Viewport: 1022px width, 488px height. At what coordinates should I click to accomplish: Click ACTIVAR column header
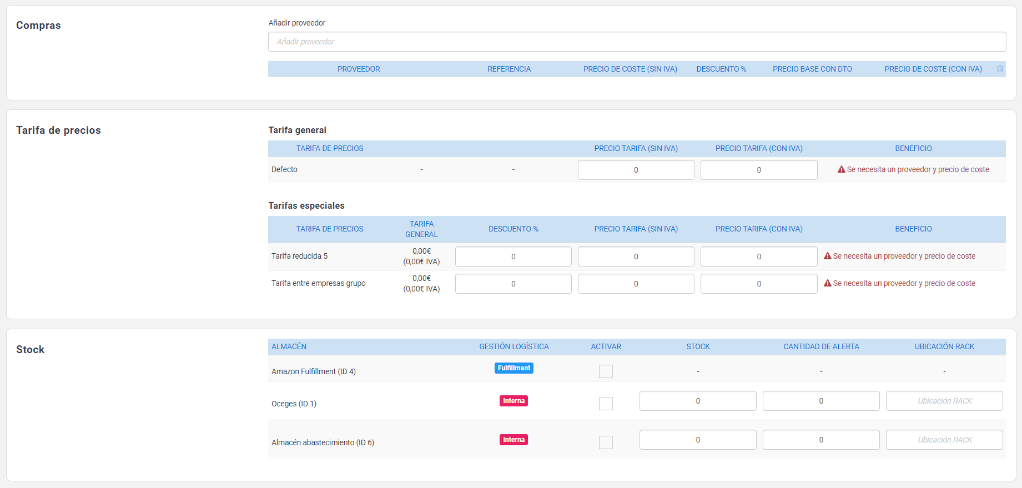(x=606, y=346)
